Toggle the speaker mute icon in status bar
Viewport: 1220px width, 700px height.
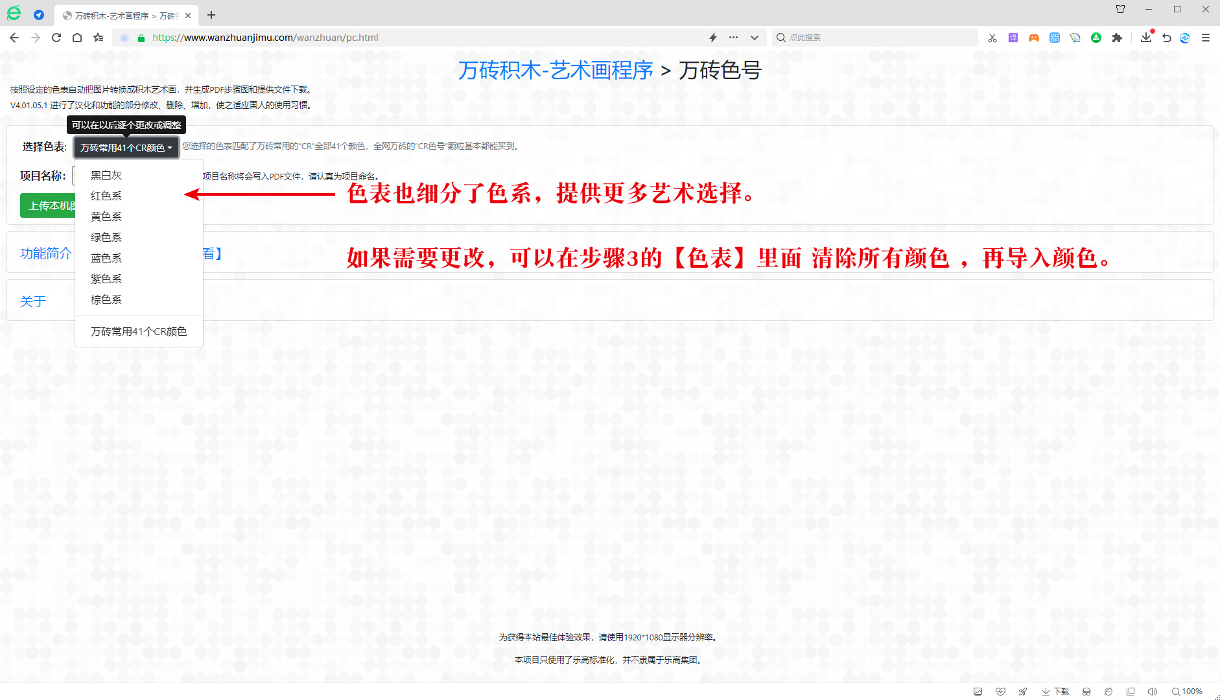(1152, 692)
